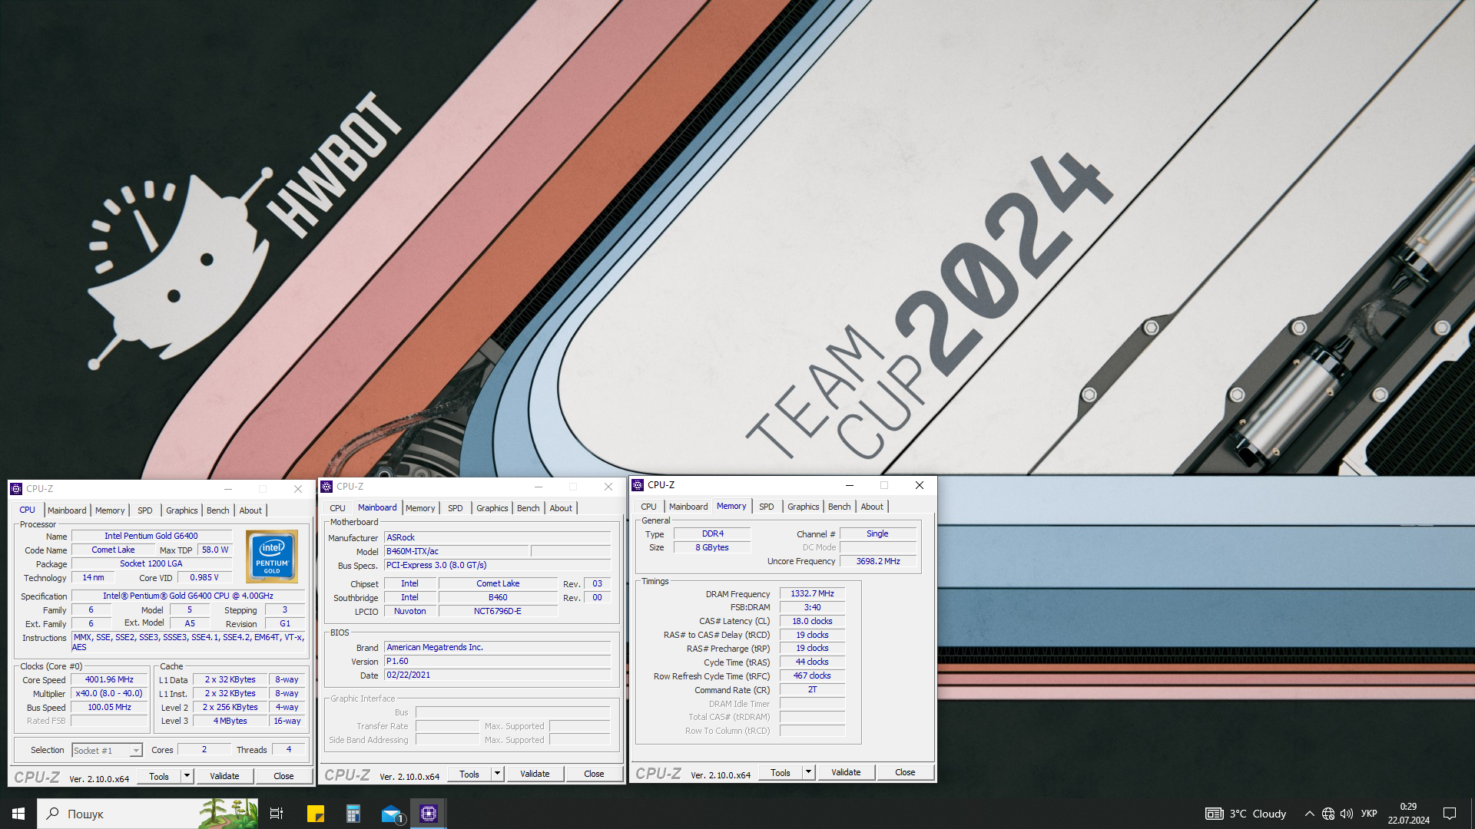Open network settings tray icon
The height and width of the screenshot is (829, 1475).
[x=1327, y=814]
